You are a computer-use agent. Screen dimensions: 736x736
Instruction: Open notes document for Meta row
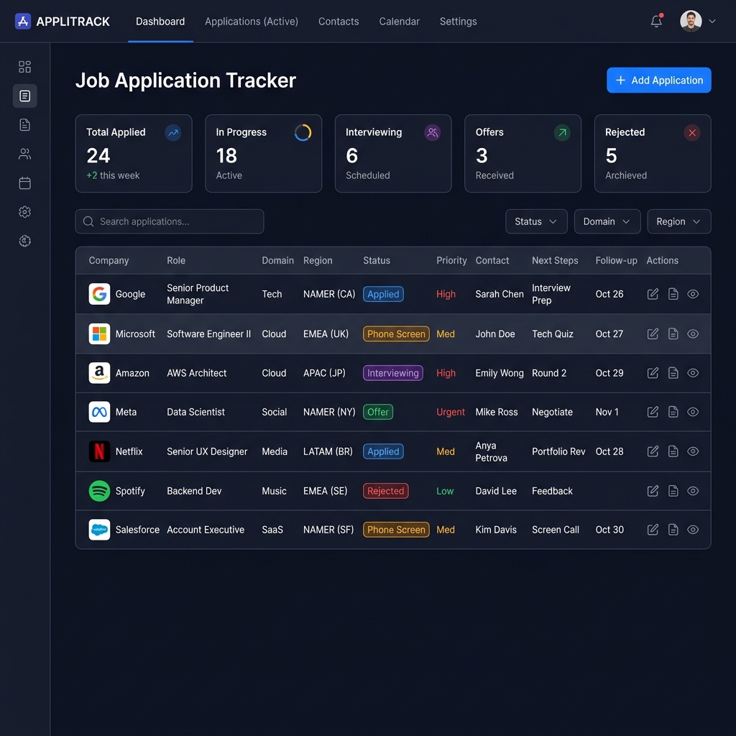673,412
